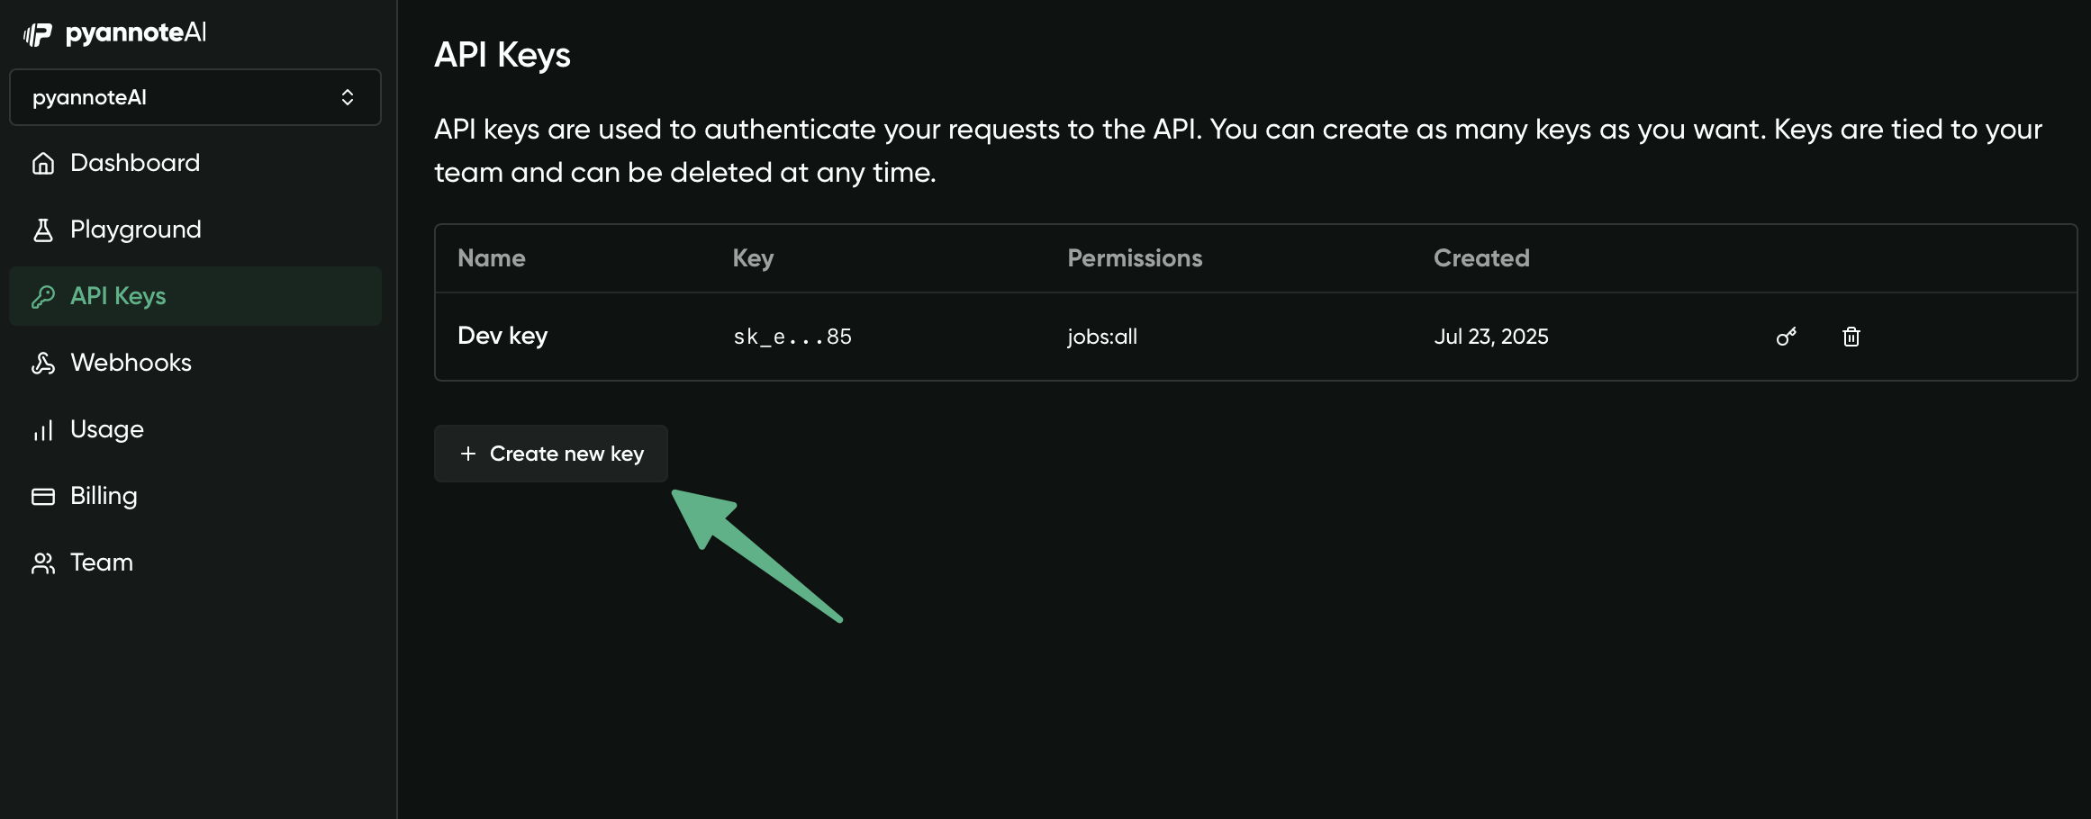Reveal the Dev key using the key icon
This screenshot has height=819, width=2091.
point(1787,337)
